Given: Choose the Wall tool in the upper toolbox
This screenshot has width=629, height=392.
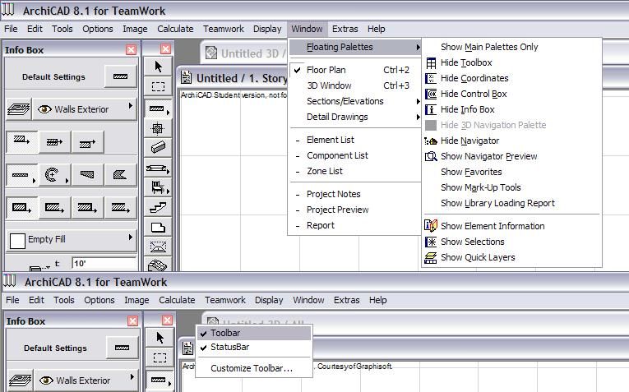Looking at the screenshot, I should [156, 108].
